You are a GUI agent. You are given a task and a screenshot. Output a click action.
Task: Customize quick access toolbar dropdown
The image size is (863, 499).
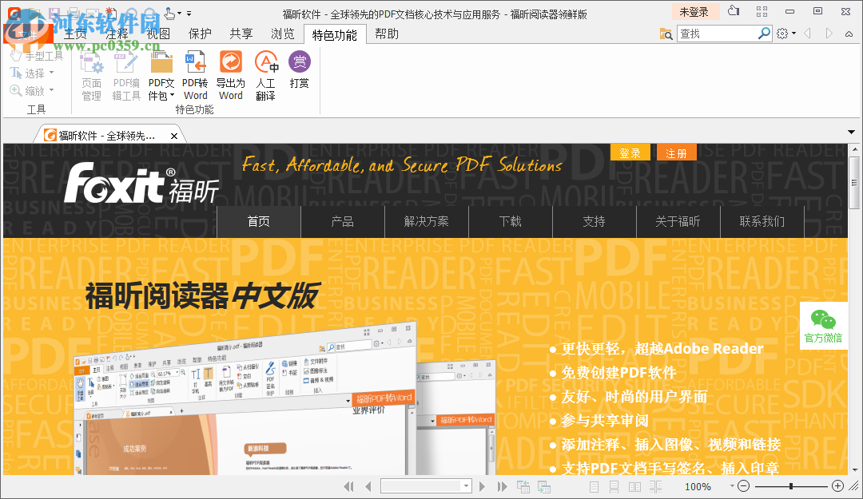pos(189,14)
